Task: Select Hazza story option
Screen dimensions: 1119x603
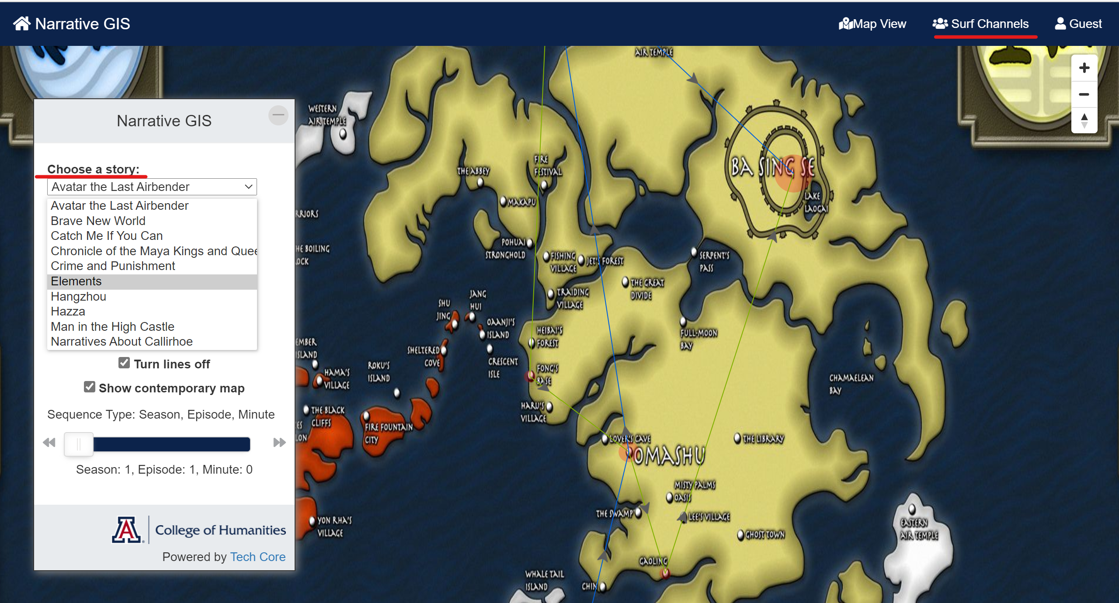Action: pos(152,312)
